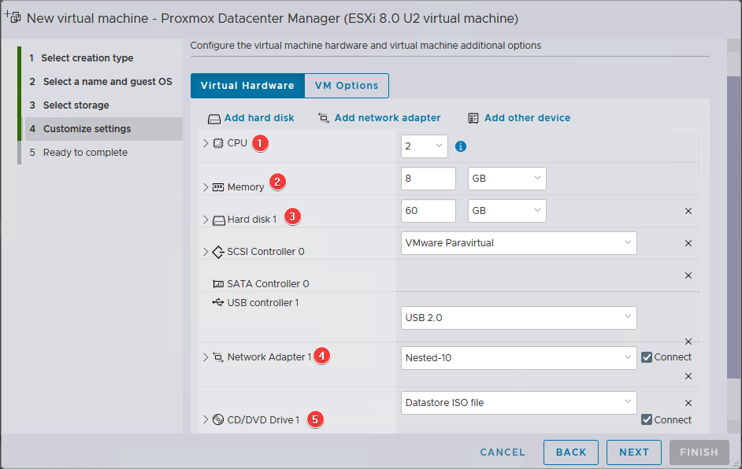Remove SCSI Controller 0 with its X icon
742x469 pixels.
point(688,243)
